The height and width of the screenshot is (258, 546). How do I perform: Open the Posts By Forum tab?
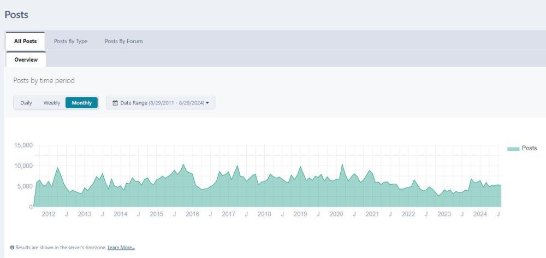123,41
